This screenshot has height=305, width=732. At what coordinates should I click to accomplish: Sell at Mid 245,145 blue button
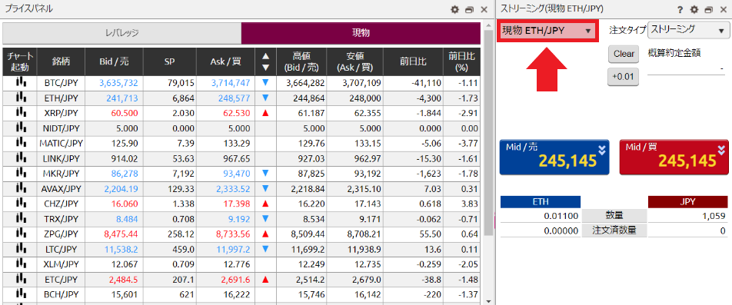[554, 157]
